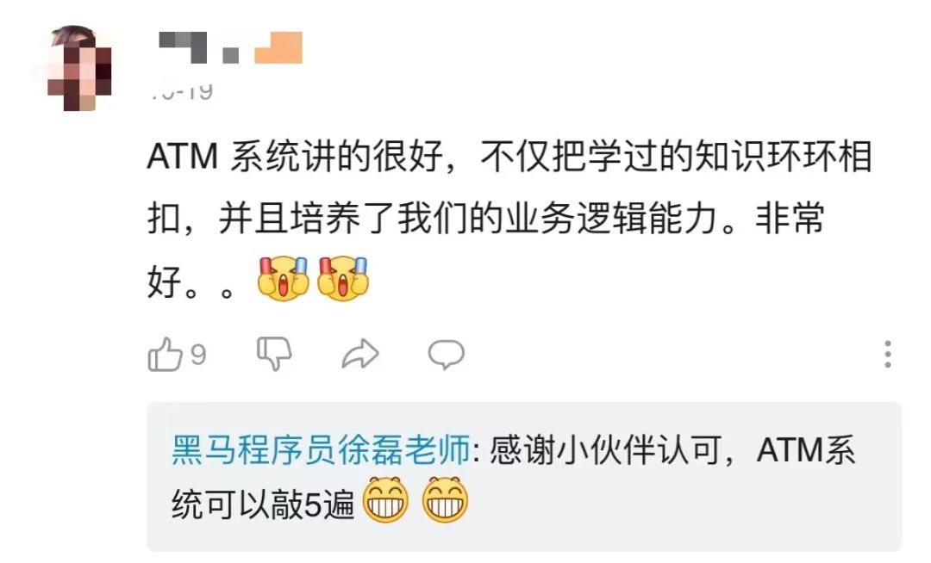This screenshot has height=563, width=931.
Task: Click the like count number 9
Action: 198,355
